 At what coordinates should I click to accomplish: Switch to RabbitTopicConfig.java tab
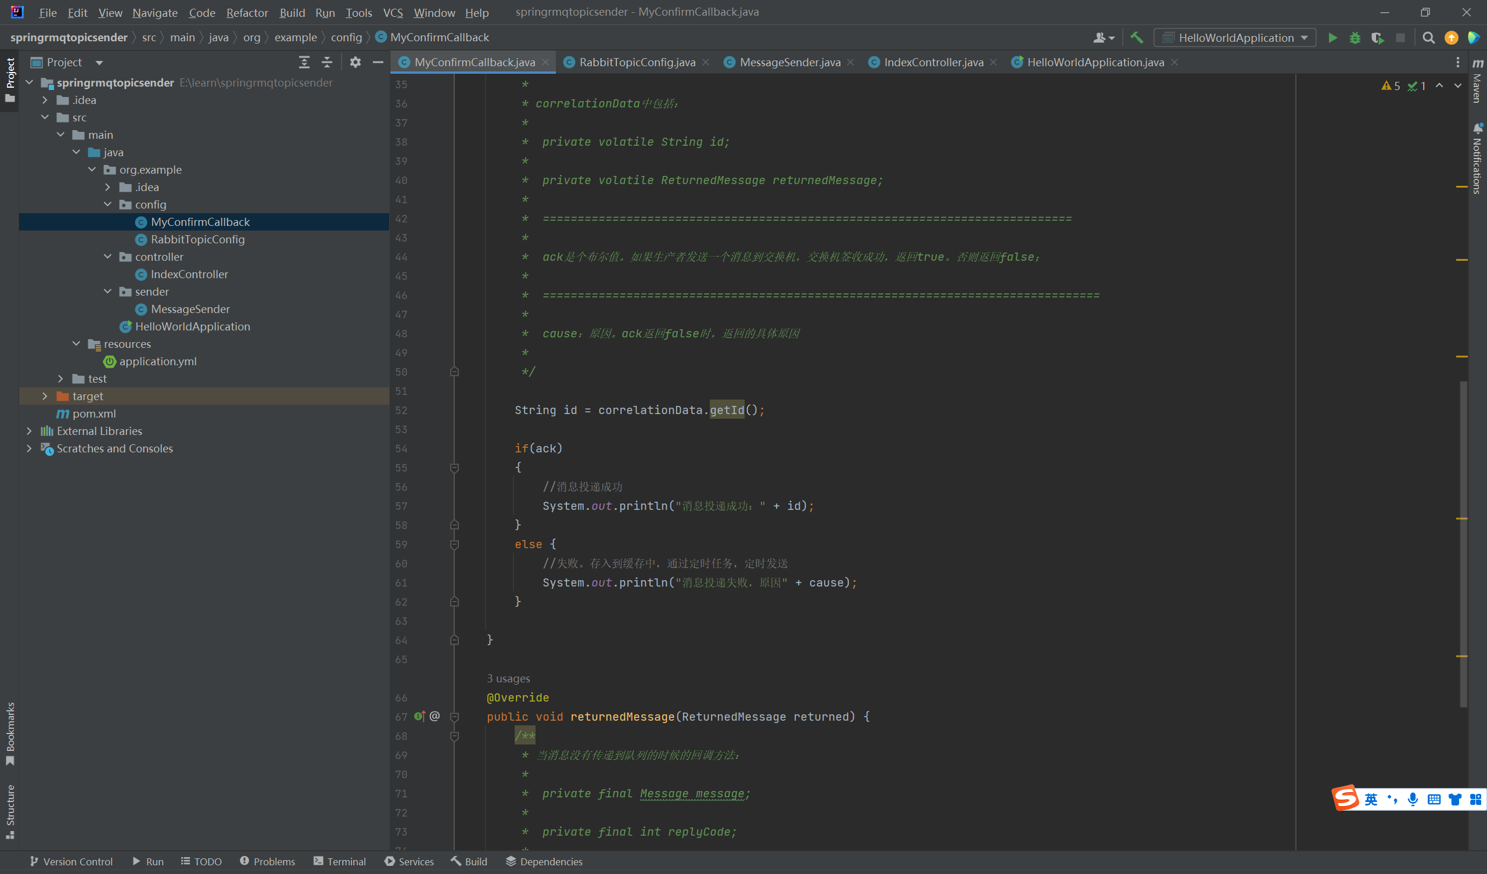point(636,62)
